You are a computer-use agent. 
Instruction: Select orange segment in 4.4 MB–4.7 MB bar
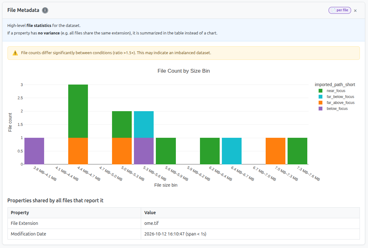point(78,151)
